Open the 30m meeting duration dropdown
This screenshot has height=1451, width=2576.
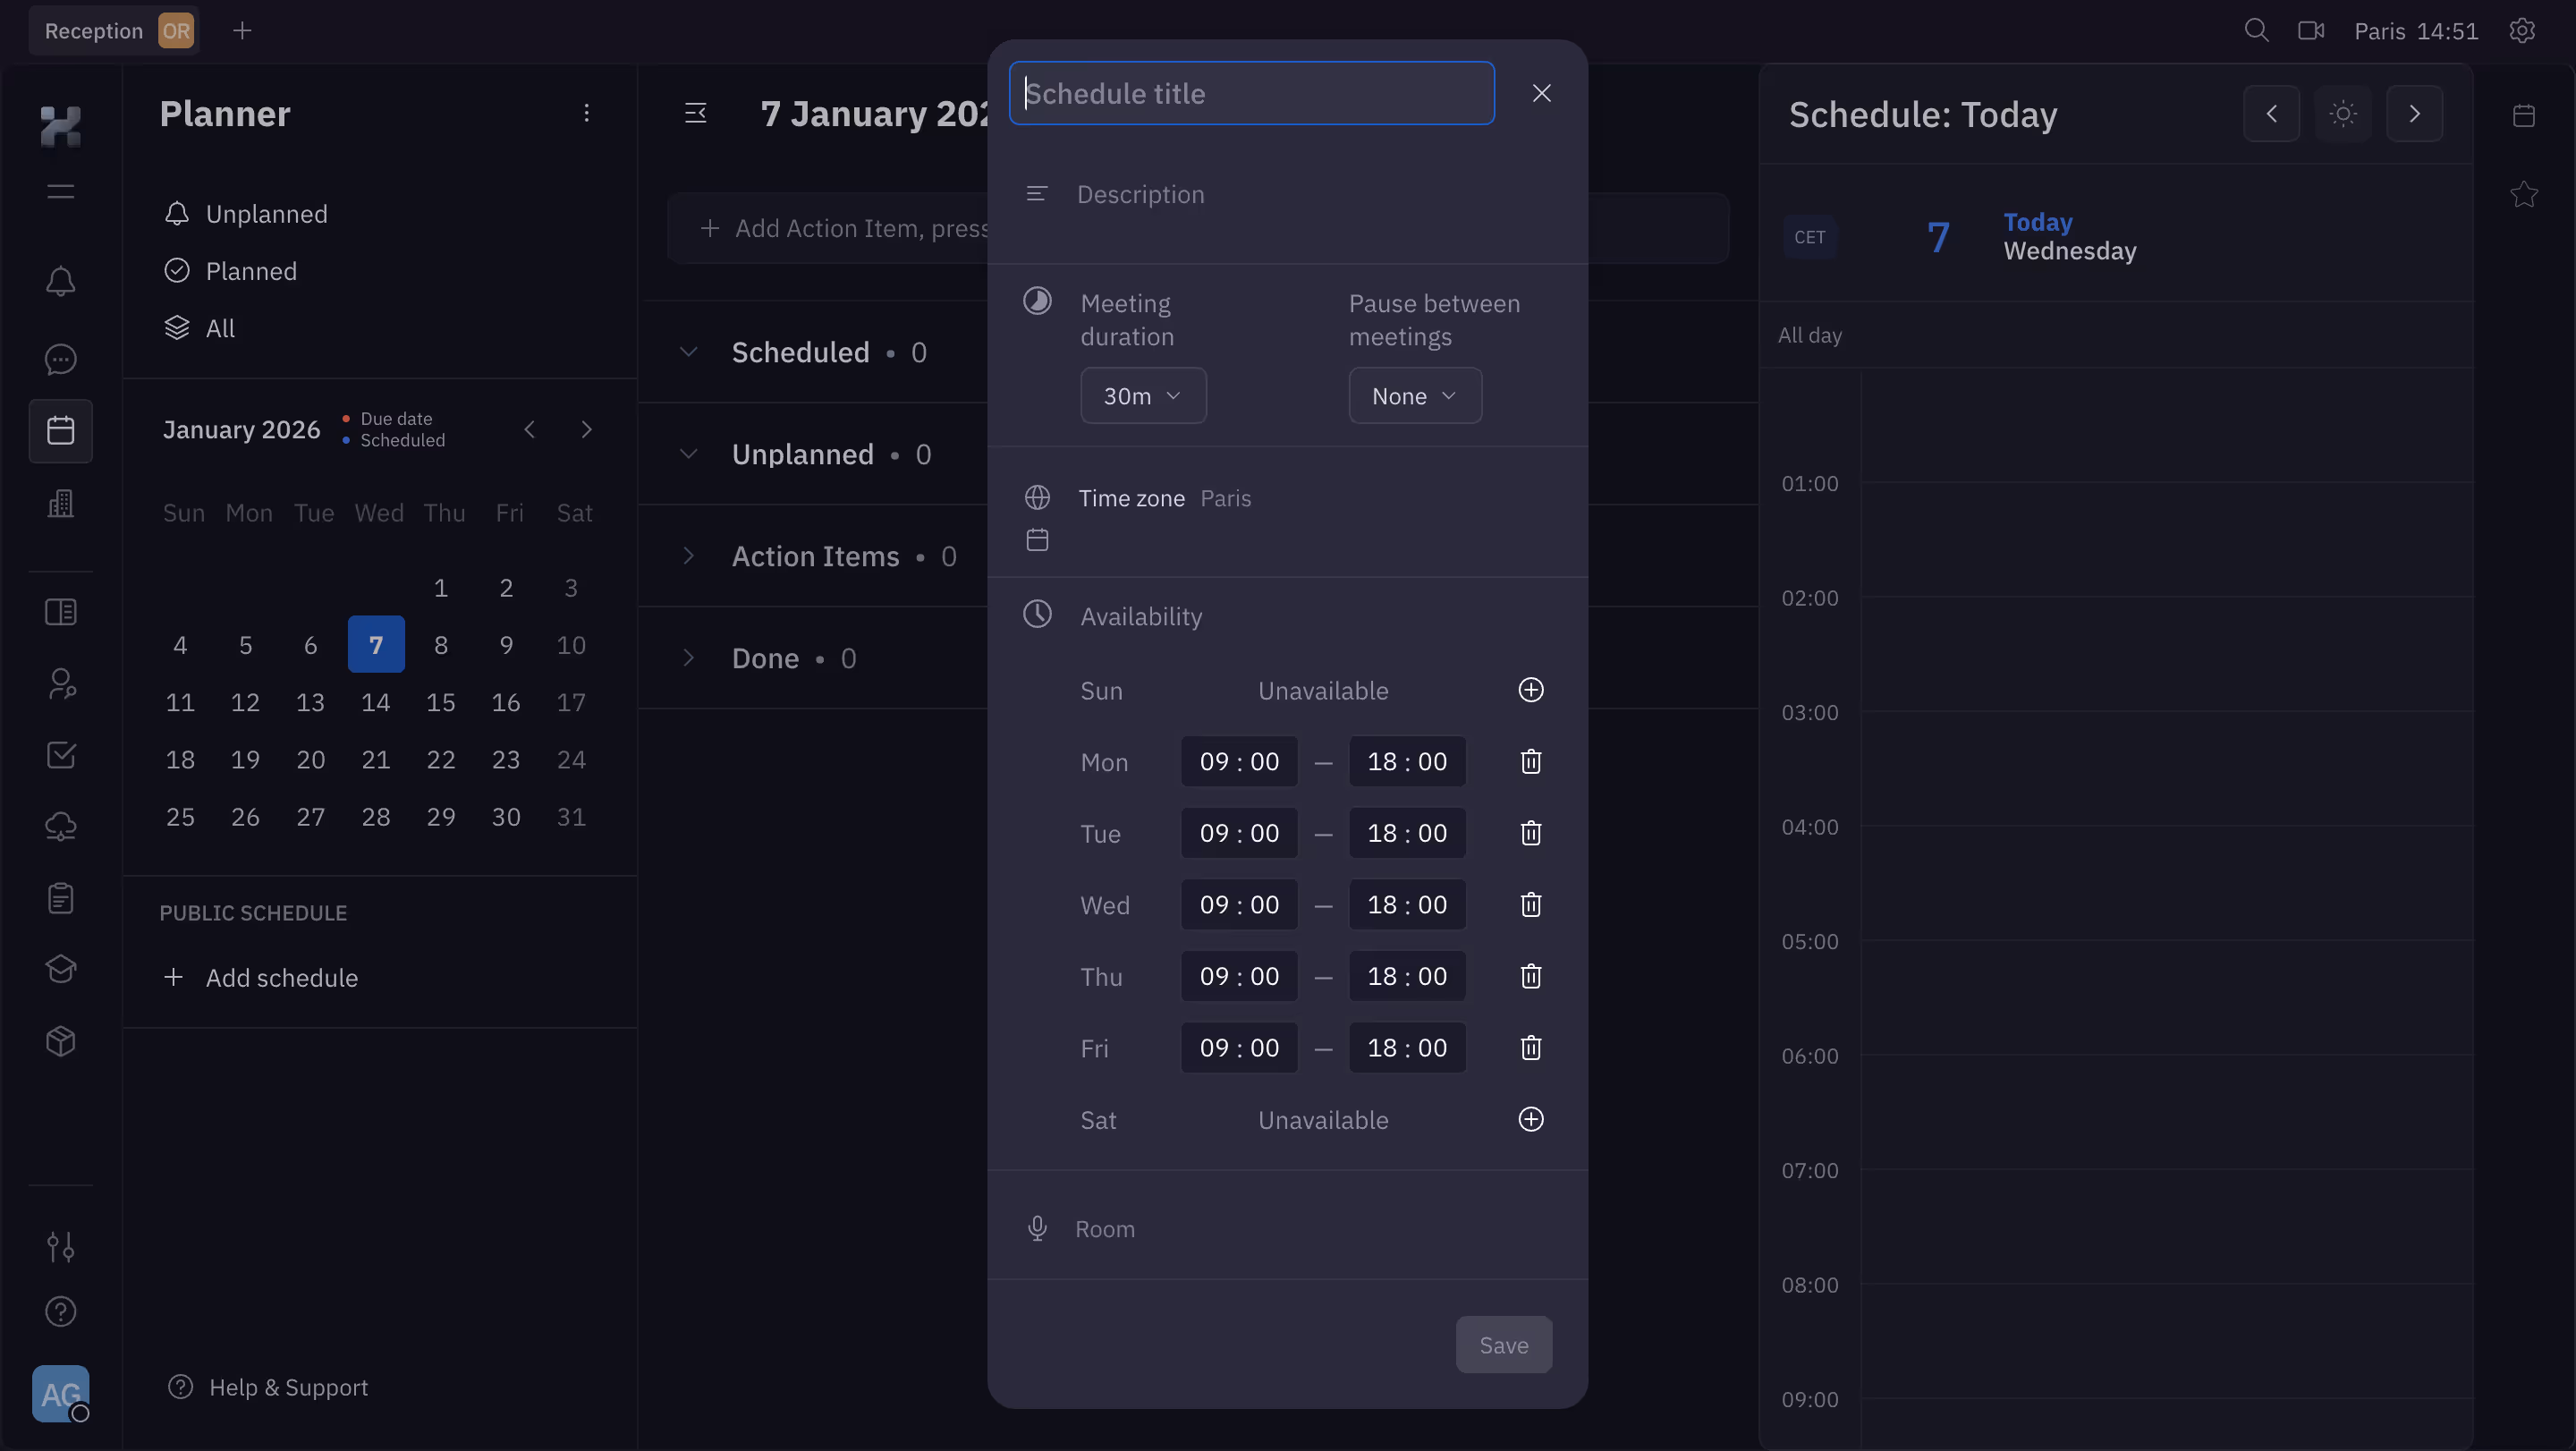(x=1143, y=395)
